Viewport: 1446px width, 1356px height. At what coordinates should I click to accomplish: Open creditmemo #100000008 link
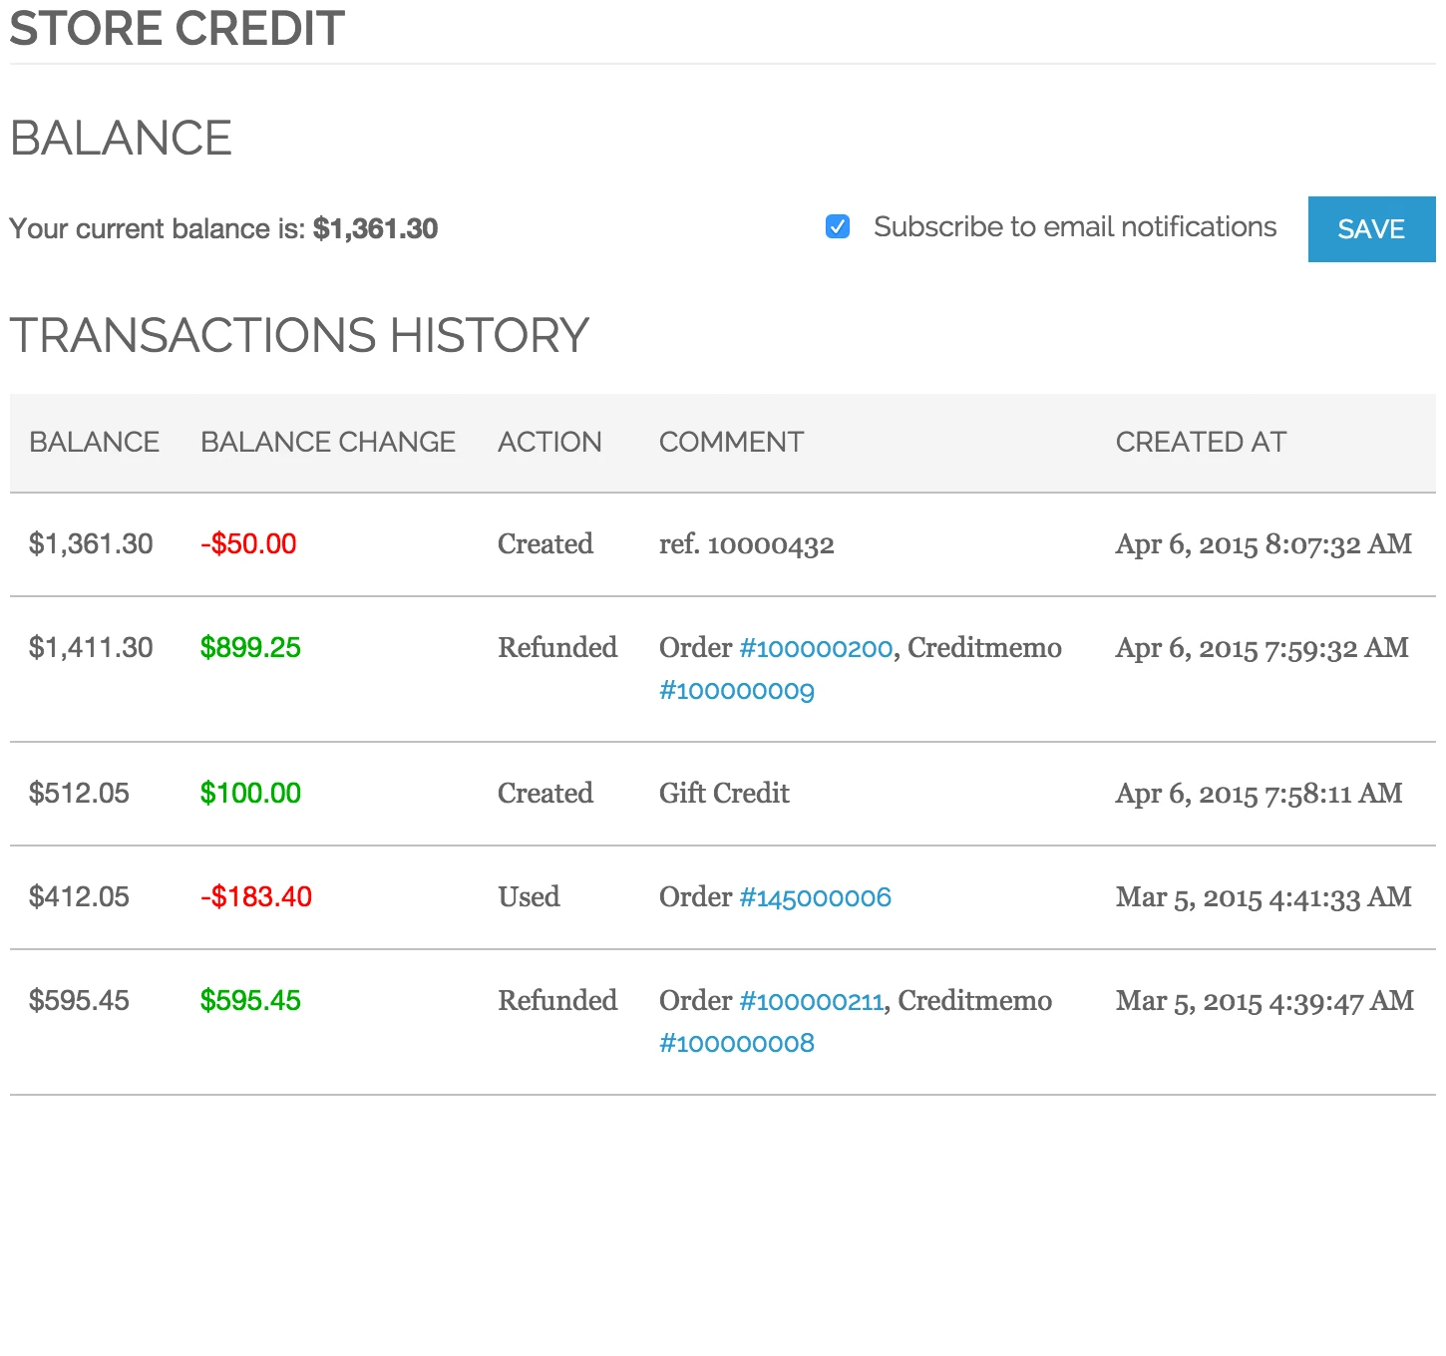tap(737, 1042)
